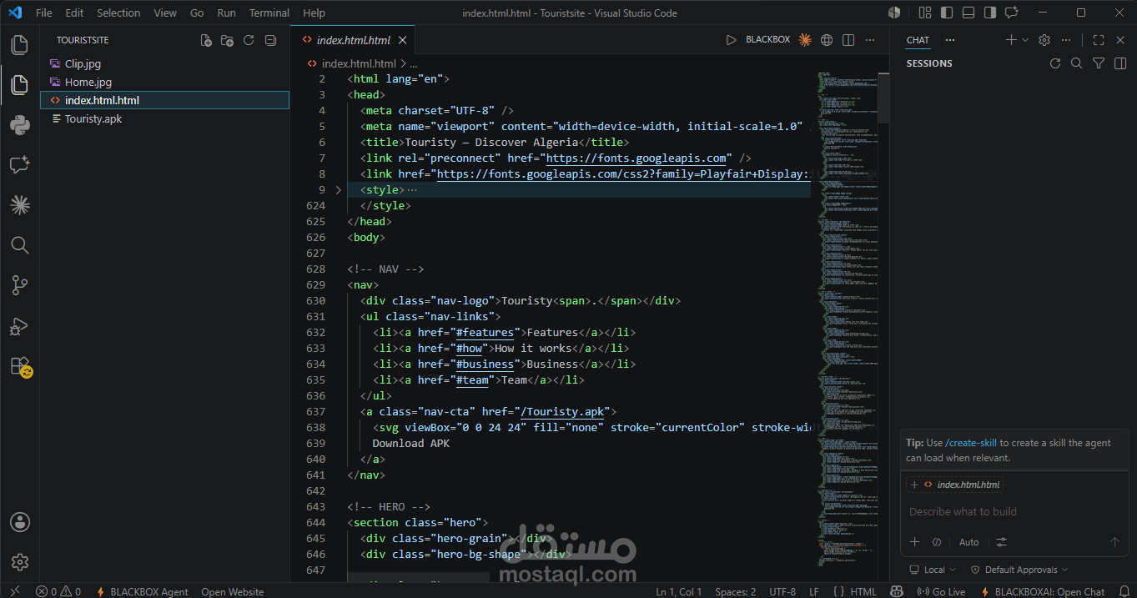
Task: Close the index.html.html tab
Action: (402, 40)
